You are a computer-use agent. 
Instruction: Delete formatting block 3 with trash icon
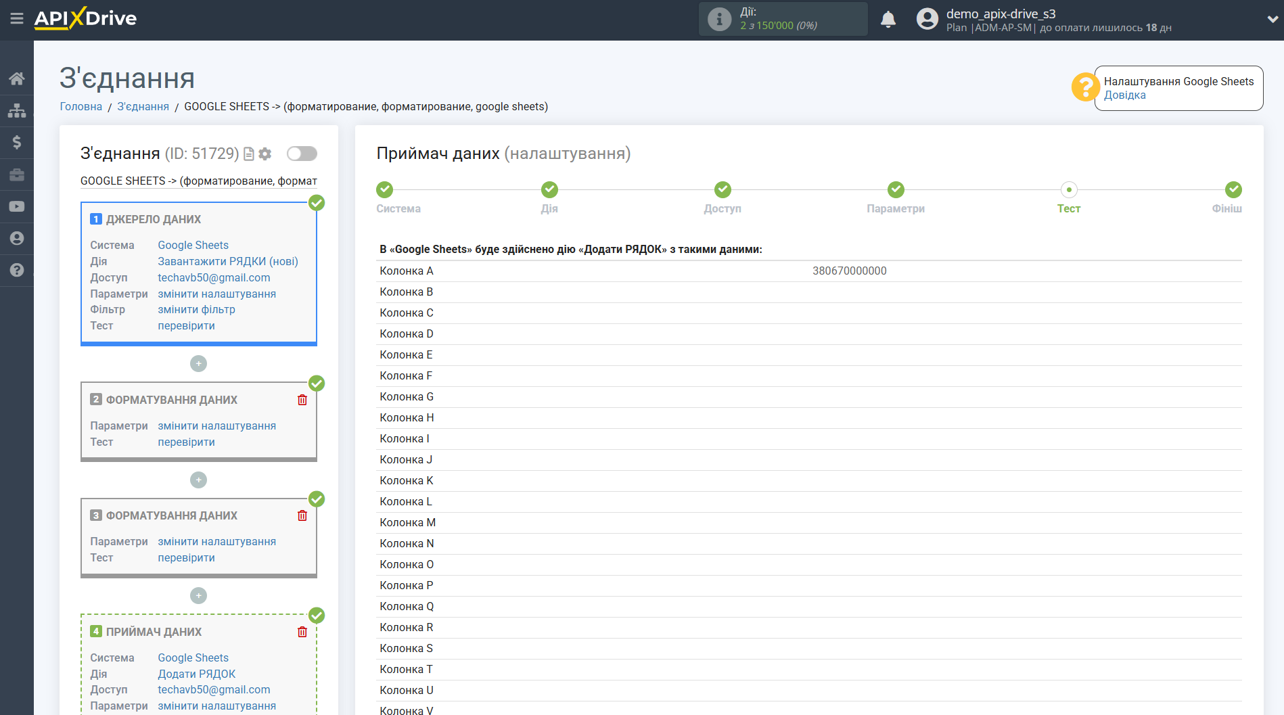point(302,515)
